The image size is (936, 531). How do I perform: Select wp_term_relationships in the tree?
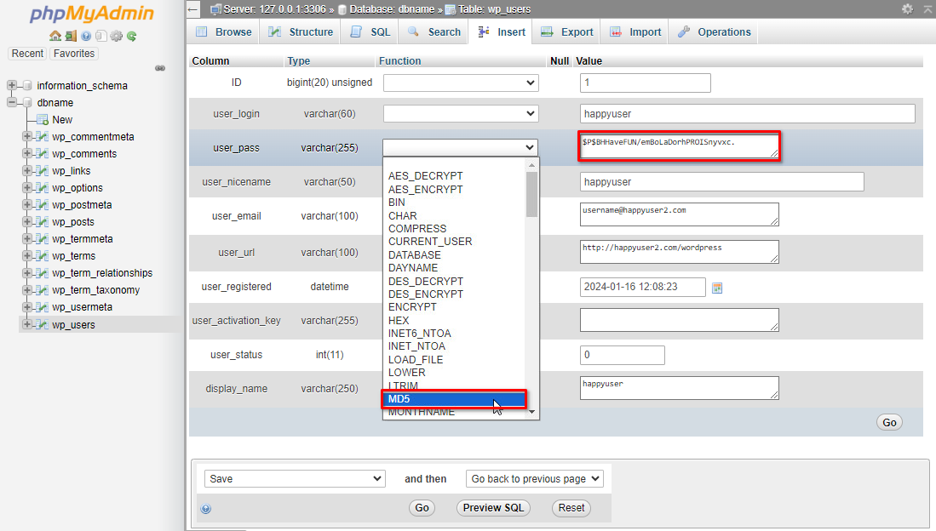click(x=102, y=272)
